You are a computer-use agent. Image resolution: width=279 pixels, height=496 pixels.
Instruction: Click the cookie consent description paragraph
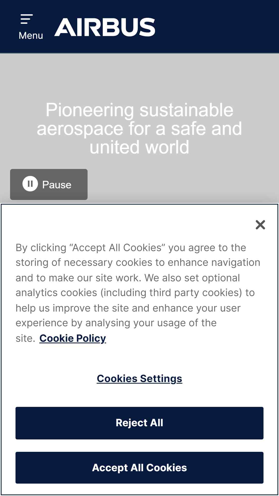(x=138, y=293)
